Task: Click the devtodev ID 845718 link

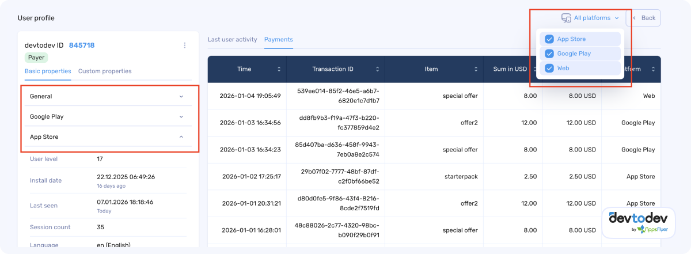Action: (82, 46)
